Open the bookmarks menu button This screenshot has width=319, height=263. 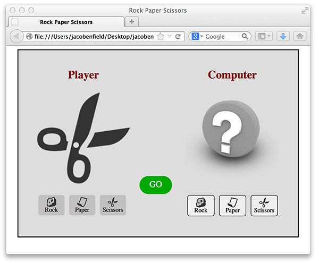pyautogui.click(x=264, y=37)
